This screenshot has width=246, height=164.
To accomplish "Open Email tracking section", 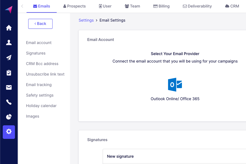I will click(39, 85).
